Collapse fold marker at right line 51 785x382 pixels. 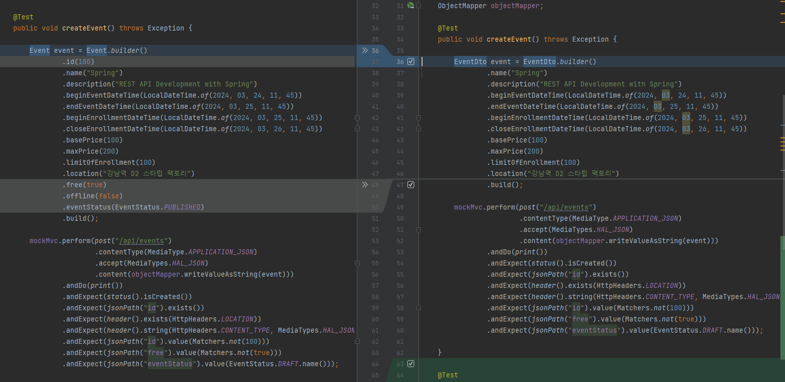point(418,229)
